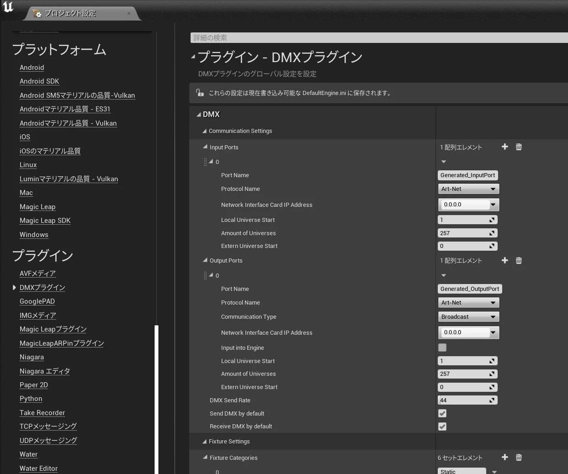
Task: Open Take Recorder settings page
Action: [42, 413]
